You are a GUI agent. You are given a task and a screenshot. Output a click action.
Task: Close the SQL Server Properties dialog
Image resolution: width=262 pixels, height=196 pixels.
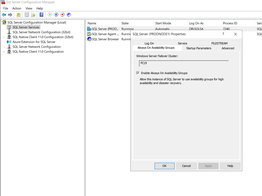tap(236, 34)
